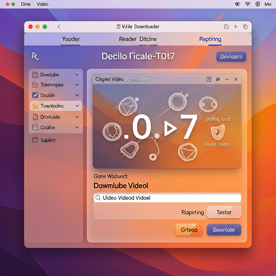Click the Sownlobt button
276x276 pixels.
click(224, 230)
